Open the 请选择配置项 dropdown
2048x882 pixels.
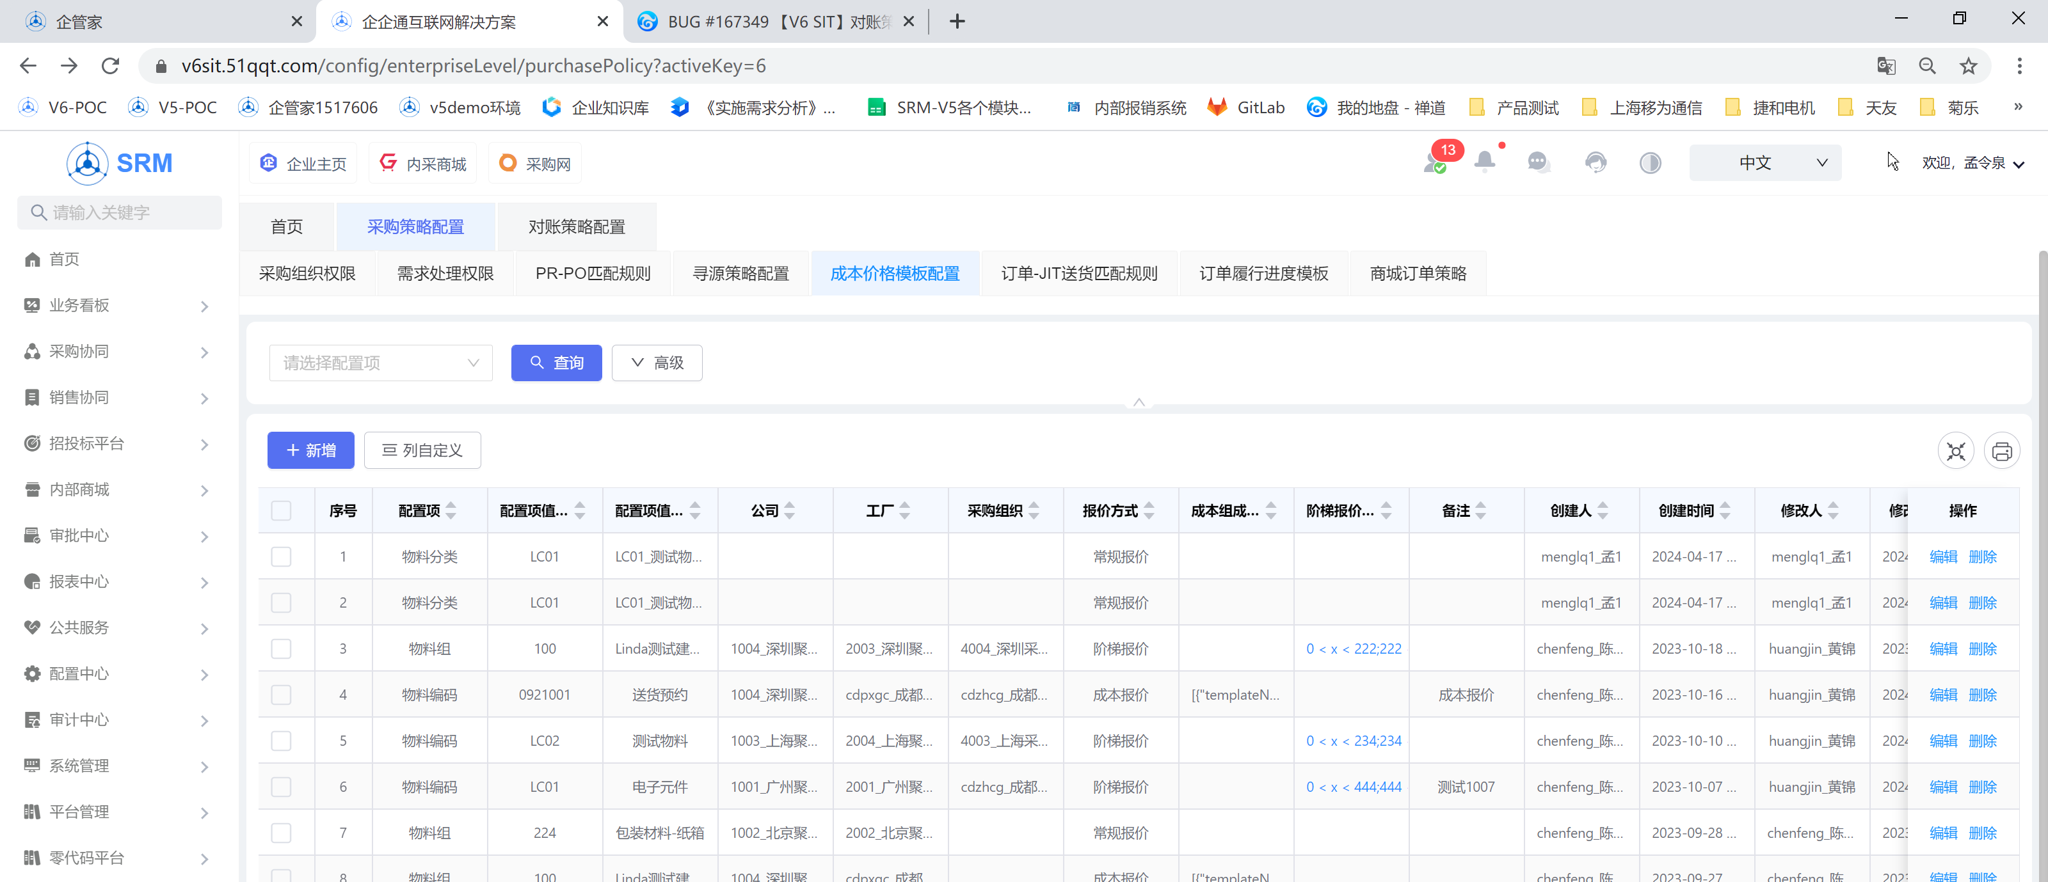(x=381, y=363)
